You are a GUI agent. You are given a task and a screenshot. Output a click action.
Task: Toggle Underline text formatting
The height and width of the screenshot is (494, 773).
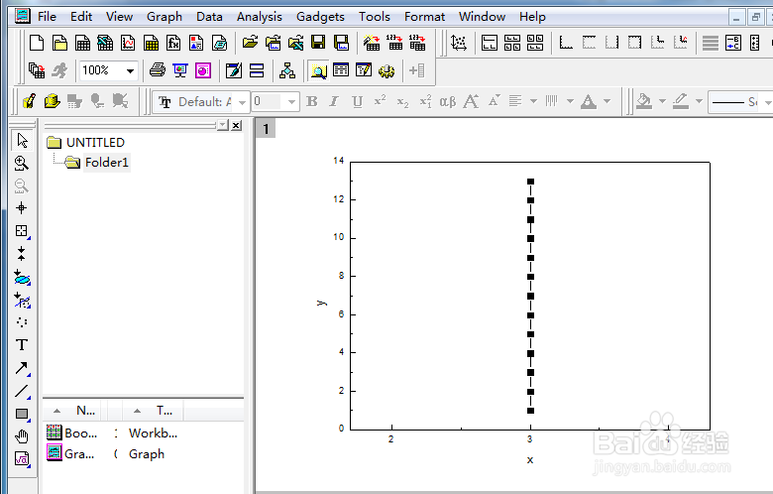tap(358, 101)
